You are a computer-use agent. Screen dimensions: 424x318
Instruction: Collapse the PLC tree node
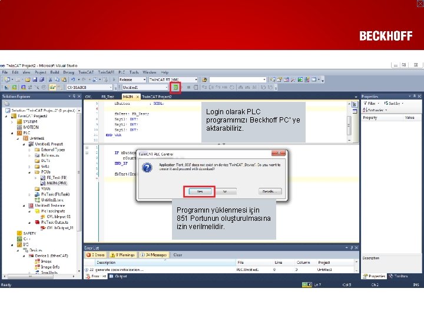coord(12,133)
